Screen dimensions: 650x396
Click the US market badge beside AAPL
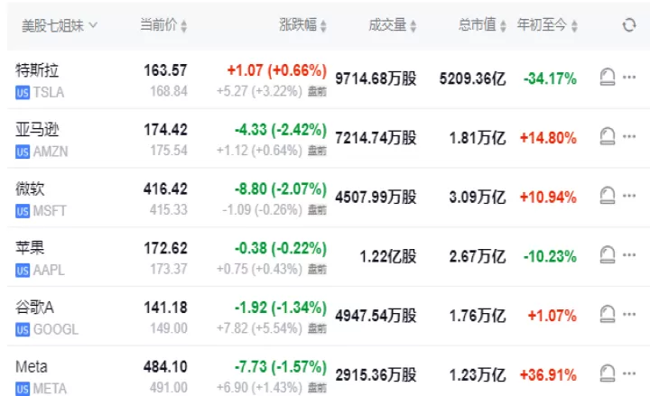click(23, 270)
